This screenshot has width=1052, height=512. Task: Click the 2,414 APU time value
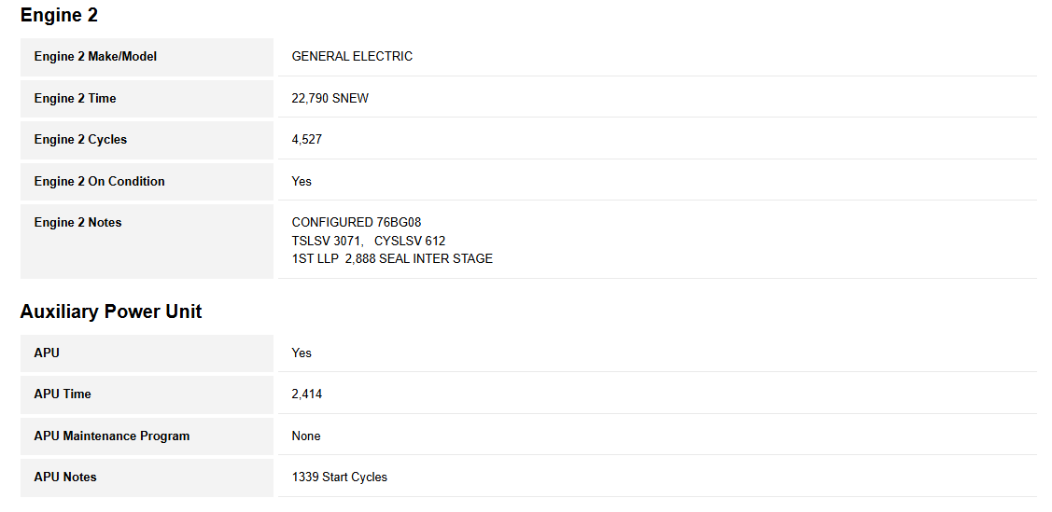(x=307, y=394)
